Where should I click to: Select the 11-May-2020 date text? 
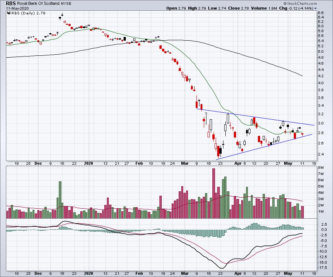click(17, 8)
